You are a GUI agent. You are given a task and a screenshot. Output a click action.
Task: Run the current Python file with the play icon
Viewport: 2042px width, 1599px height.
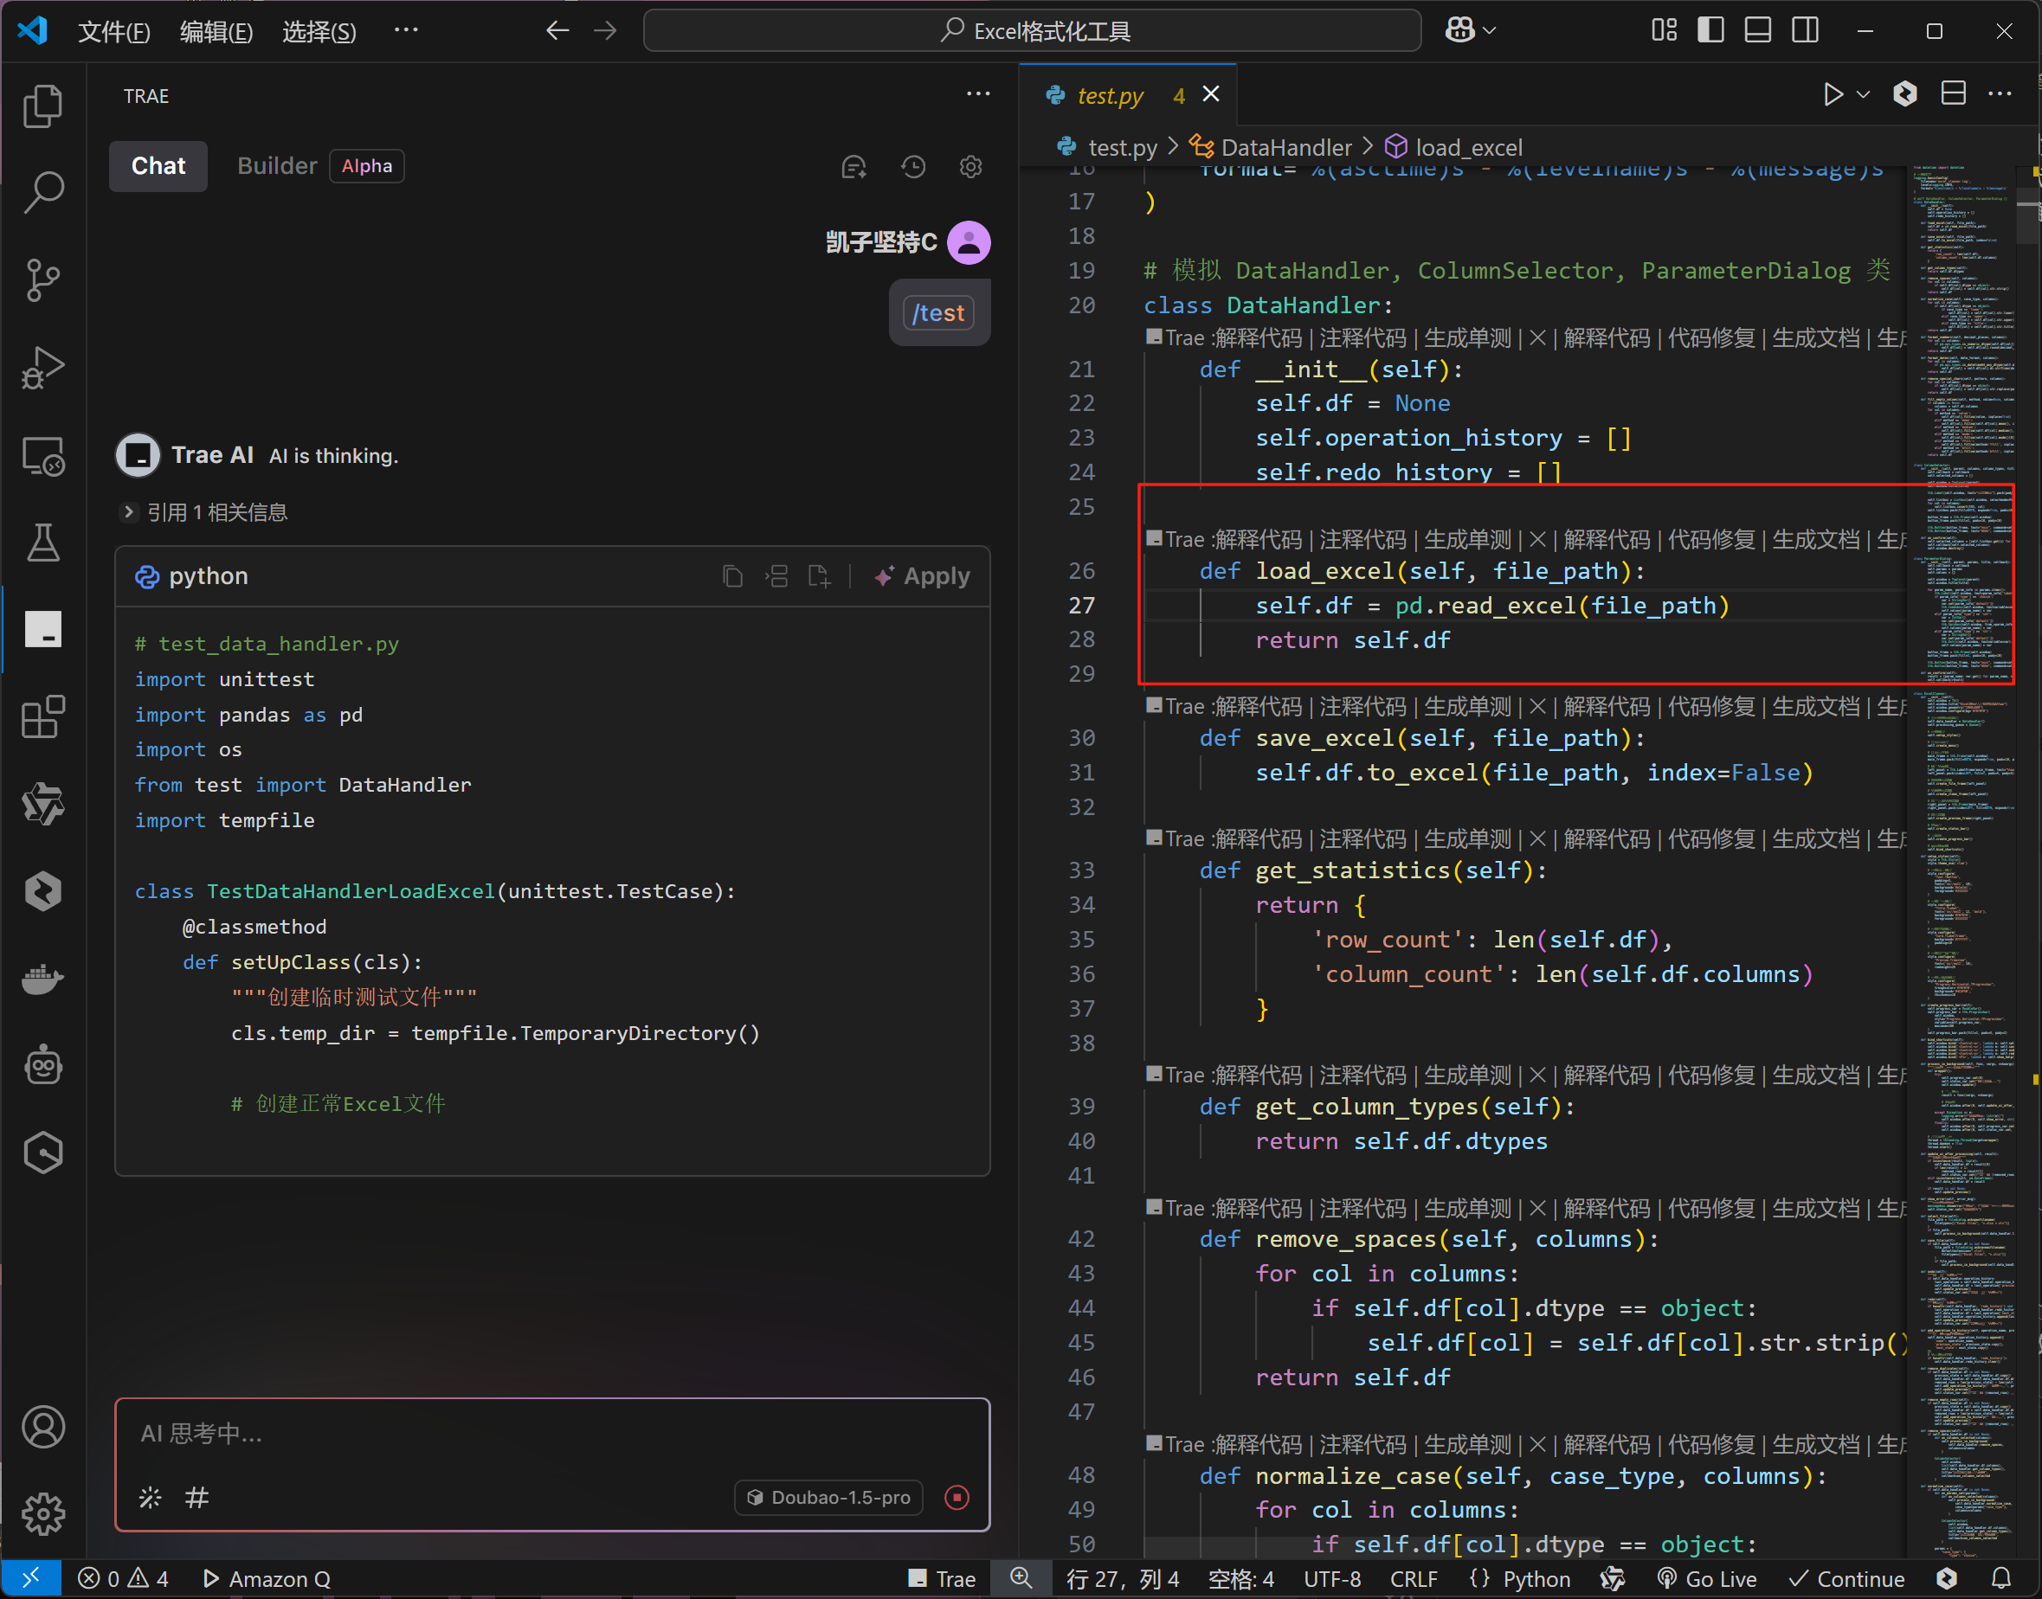pyautogui.click(x=1833, y=93)
